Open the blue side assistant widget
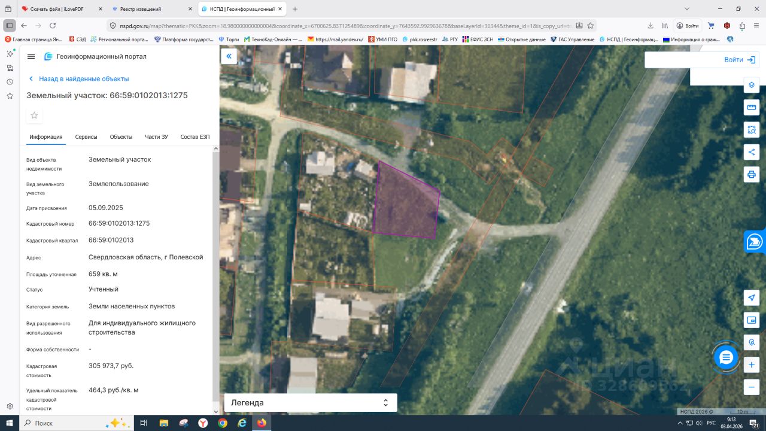The width and height of the screenshot is (766, 431). click(755, 242)
